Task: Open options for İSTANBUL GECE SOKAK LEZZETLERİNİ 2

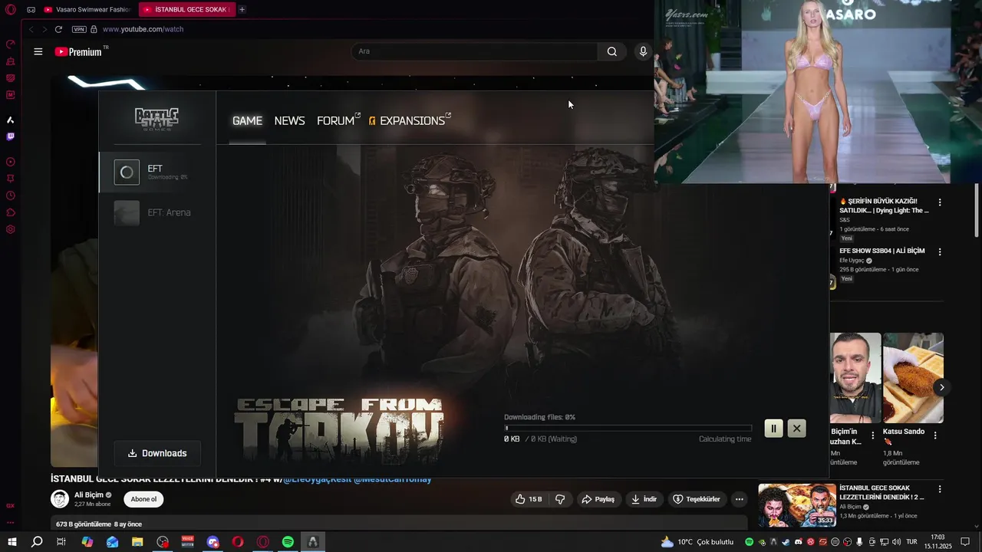Action: pos(940,489)
